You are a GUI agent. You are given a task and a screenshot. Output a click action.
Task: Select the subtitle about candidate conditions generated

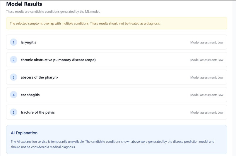point(53,12)
